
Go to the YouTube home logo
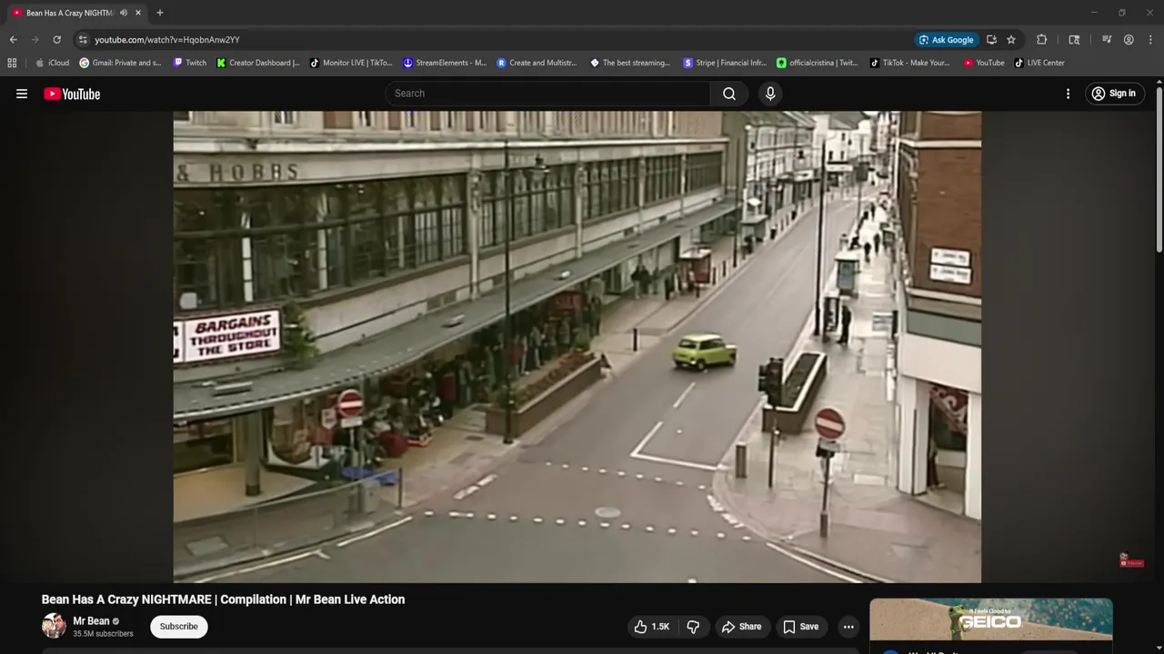coord(72,94)
